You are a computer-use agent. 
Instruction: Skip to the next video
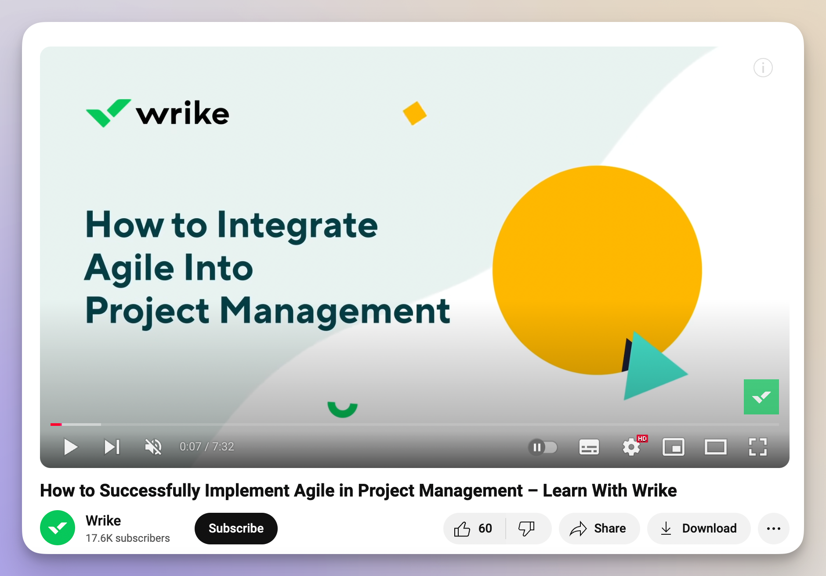112,447
